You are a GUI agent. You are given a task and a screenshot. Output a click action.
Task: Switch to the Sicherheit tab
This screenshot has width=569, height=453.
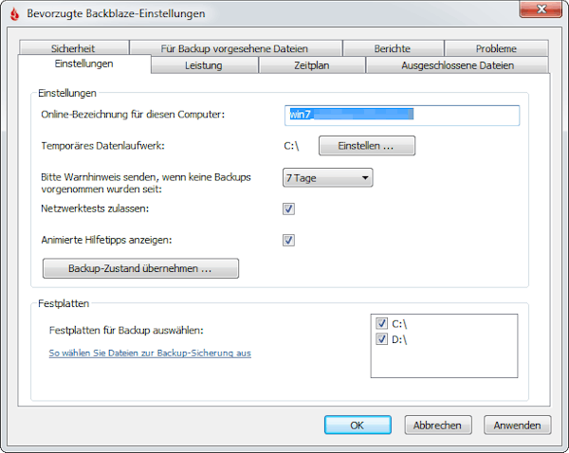click(73, 48)
